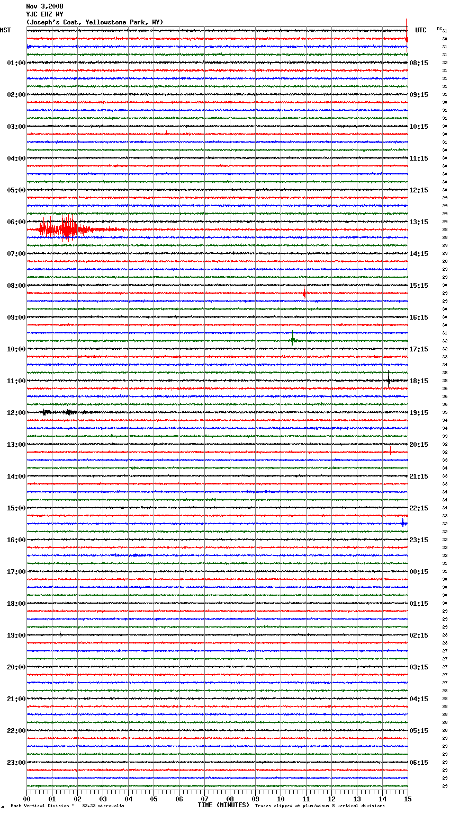The height and width of the screenshot is (813, 450).
Task: Click the '06:15' UTC time label
Action: coord(419,763)
